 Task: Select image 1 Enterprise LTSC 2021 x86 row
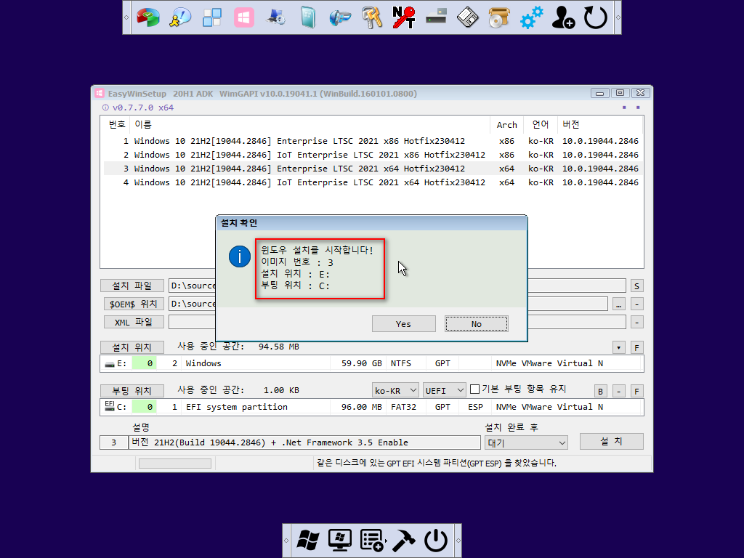[372, 141]
